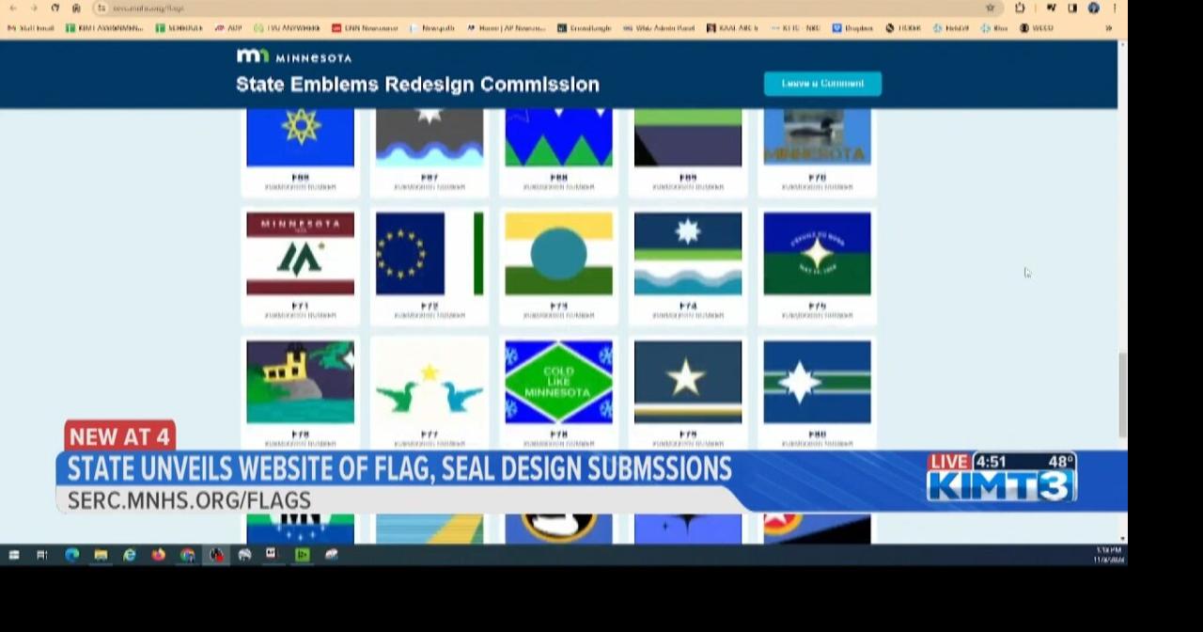
Task: Click the Minnesota state logo
Action: pyautogui.click(x=294, y=56)
